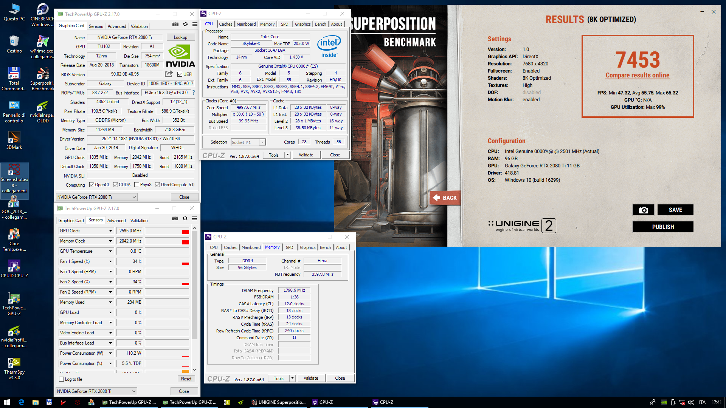Toggle the UEFI checkbox in GPU-Z
The width and height of the screenshot is (726, 408).
point(180,74)
